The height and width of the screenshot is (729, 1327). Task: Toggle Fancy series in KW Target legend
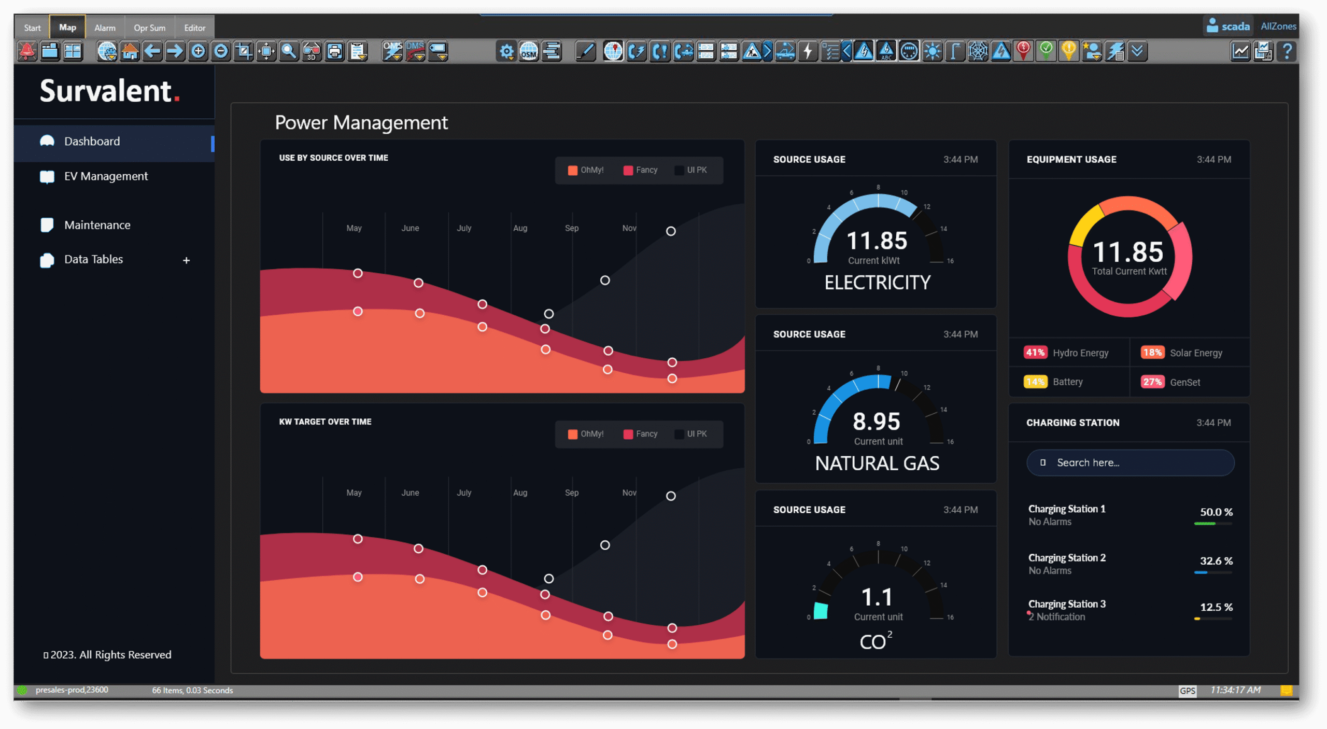641,434
